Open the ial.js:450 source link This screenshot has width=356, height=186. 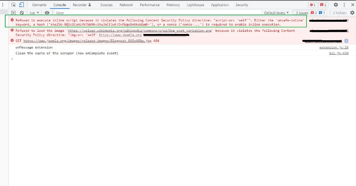click(x=339, y=53)
